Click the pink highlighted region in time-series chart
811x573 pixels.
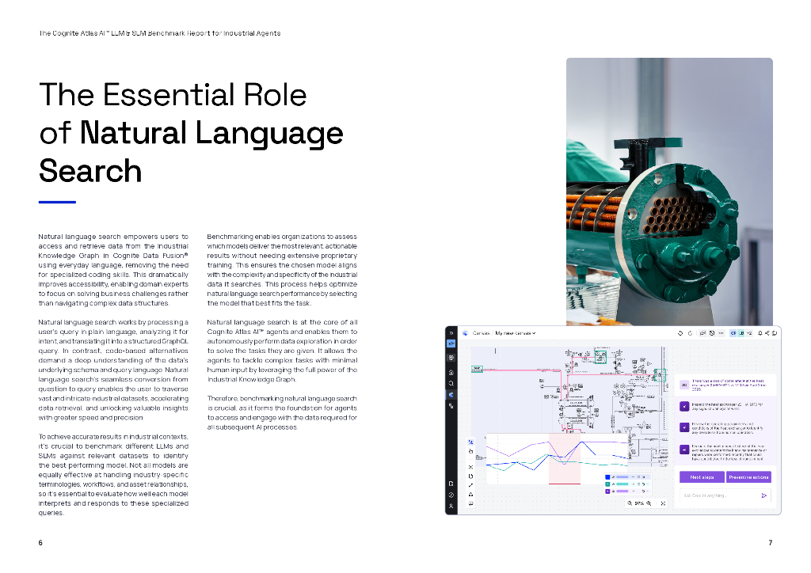[564, 459]
